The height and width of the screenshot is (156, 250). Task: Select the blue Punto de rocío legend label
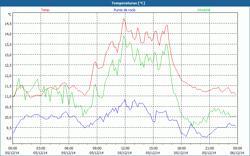[124, 10]
